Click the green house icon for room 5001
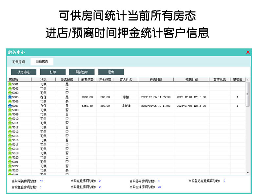 (10, 84)
